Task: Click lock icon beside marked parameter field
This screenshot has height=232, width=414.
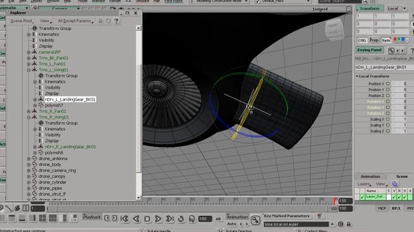Action: [349, 224]
